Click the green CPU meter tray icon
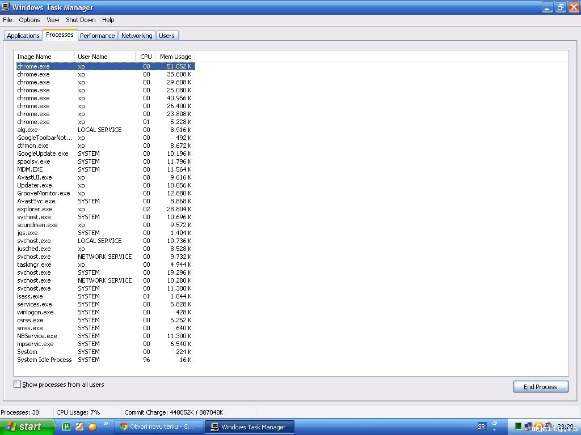The width and height of the screenshot is (581, 435). (x=519, y=427)
